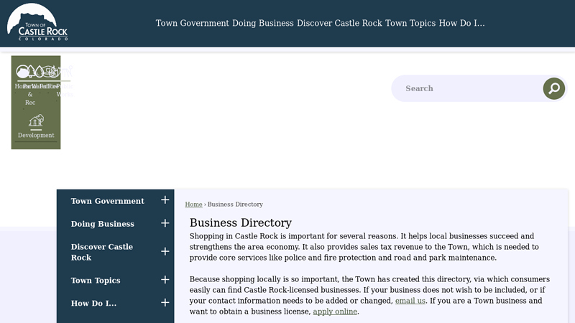The width and height of the screenshot is (575, 323).
Task: Select Doing Business sidebar item
Action: click(x=103, y=224)
